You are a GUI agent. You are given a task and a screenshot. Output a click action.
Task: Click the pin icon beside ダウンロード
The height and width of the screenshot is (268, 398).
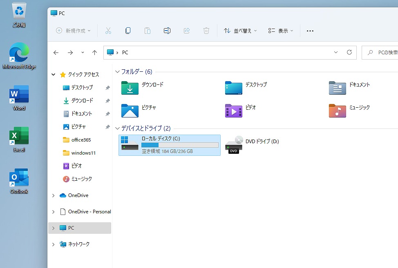(x=107, y=101)
